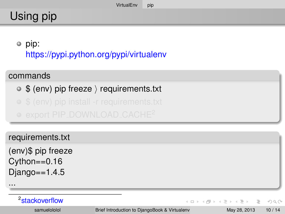Click the go forward circular arrow
The width and height of the screenshot is (285, 214).
click(280, 202)
